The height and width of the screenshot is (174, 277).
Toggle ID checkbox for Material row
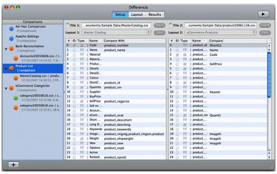74,55
